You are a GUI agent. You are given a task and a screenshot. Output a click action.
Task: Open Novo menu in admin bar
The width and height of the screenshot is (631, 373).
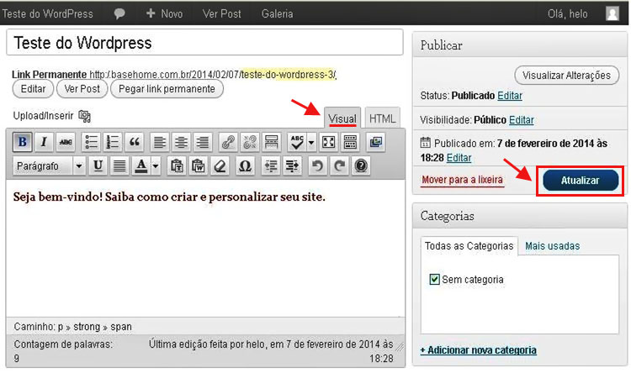tap(164, 13)
